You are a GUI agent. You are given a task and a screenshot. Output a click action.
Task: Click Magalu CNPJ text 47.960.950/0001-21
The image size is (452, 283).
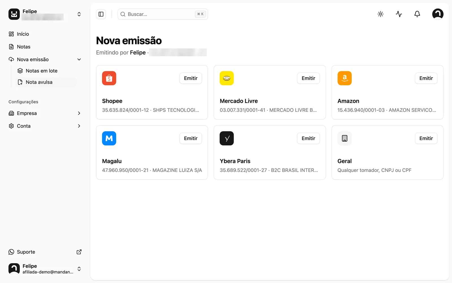pyautogui.click(x=125, y=170)
